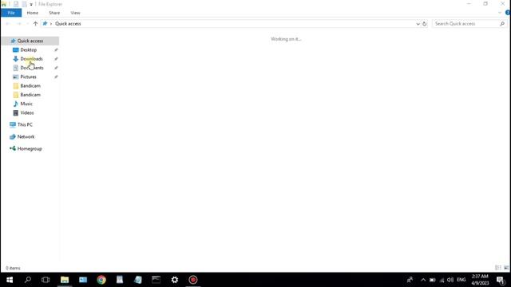Switch to Details view layout
511x287 pixels.
(498, 268)
